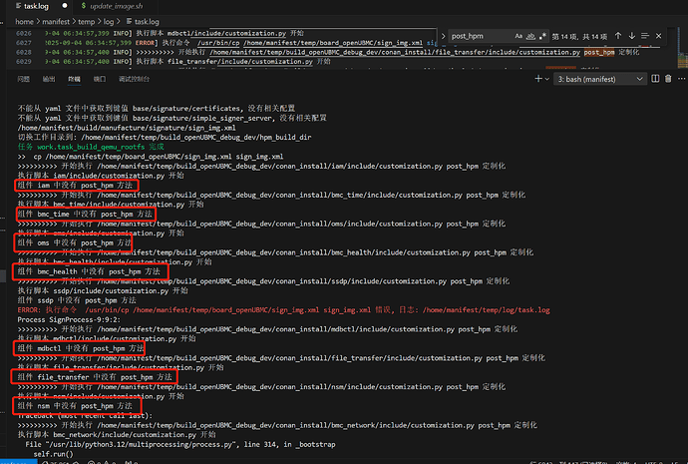This screenshot has width=688, height=464.
Task: Click the '第 14 项, 共 14 项' match count
Action: pyautogui.click(x=579, y=37)
